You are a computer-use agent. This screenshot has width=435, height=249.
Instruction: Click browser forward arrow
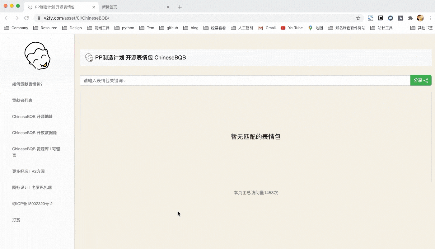click(x=16, y=18)
